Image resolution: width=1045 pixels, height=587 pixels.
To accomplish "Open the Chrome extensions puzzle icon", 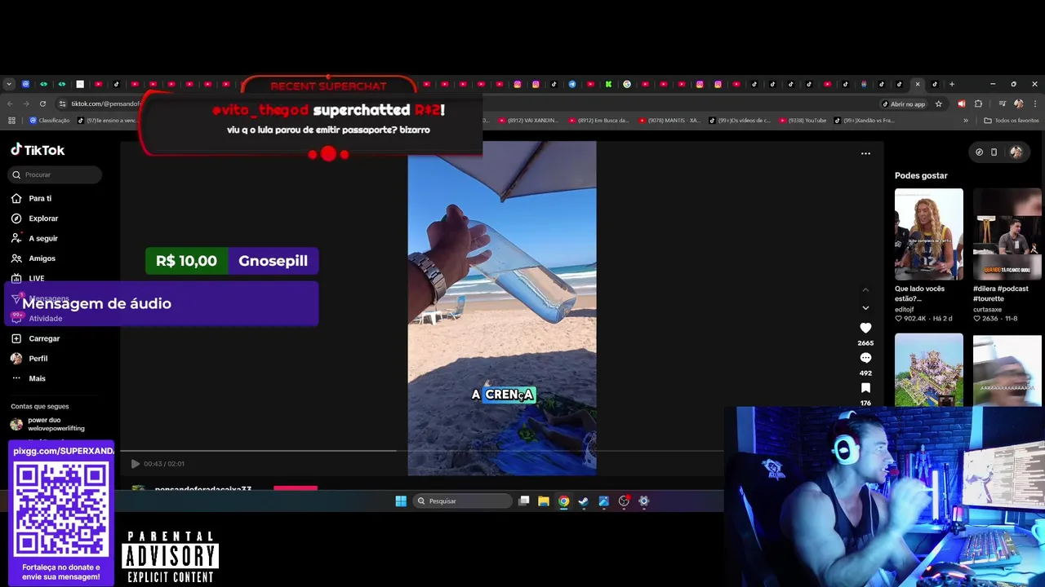I will tap(978, 104).
